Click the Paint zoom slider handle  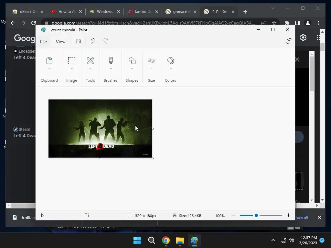pos(256,215)
